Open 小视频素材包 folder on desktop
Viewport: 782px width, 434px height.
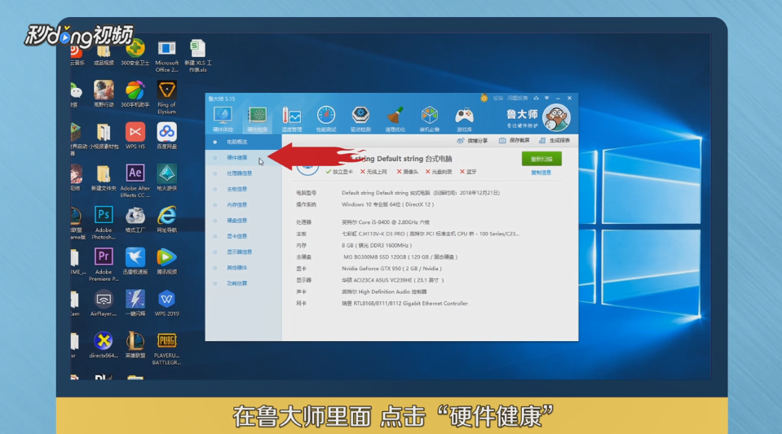pyautogui.click(x=104, y=136)
